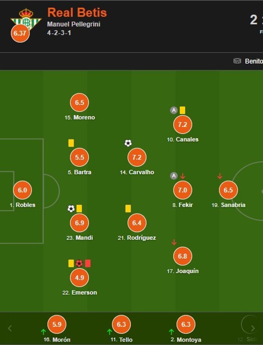Click the goal ball icon above Carvalho

(128, 143)
